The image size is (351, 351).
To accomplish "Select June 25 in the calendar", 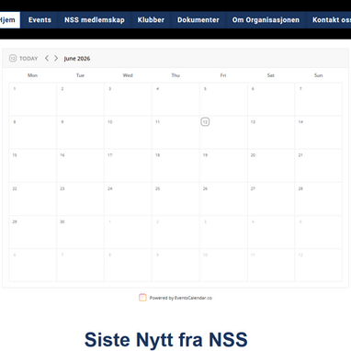I will tap(175, 199).
